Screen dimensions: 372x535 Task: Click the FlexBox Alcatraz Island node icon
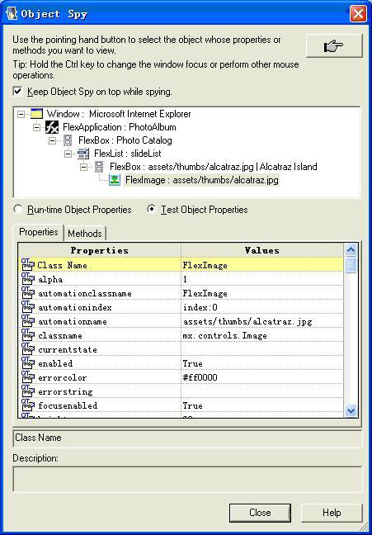(x=99, y=167)
